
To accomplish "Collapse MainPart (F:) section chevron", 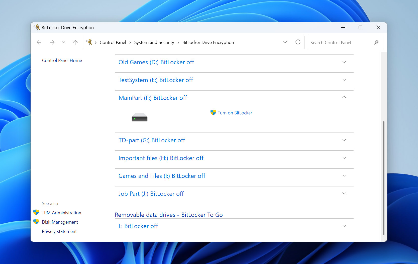I will [x=344, y=97].
